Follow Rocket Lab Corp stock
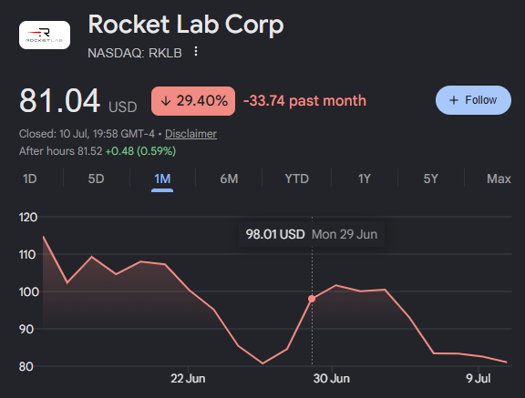The width and height of the screenshot is (525, 398). [x=473, y=100]
